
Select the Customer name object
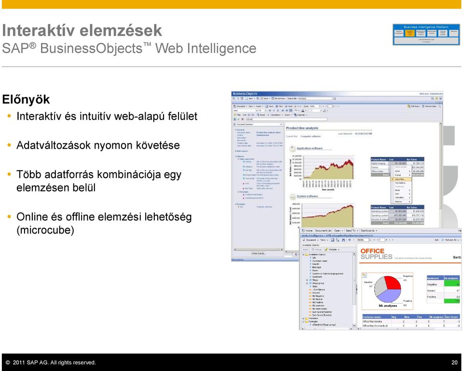(x=319, y=261)
